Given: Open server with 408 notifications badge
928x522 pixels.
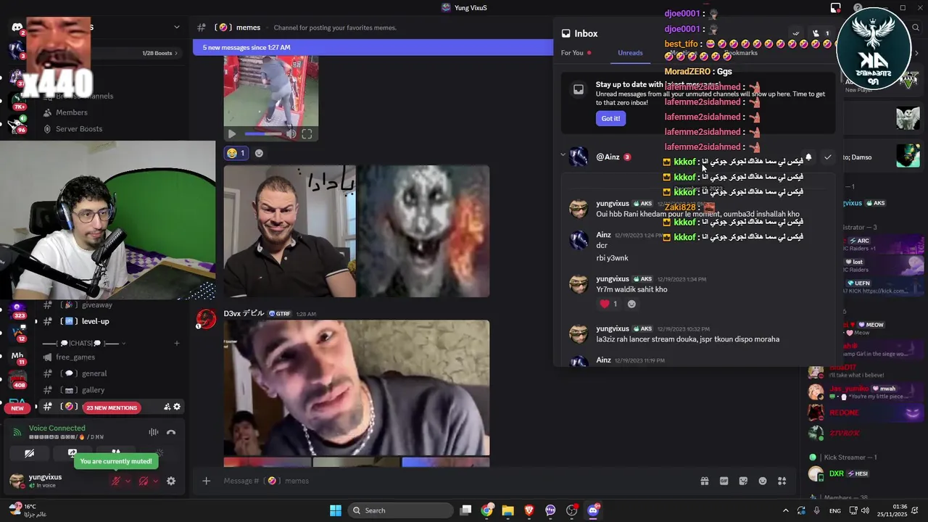Looking at the screenshot, I should click(17, 380).
